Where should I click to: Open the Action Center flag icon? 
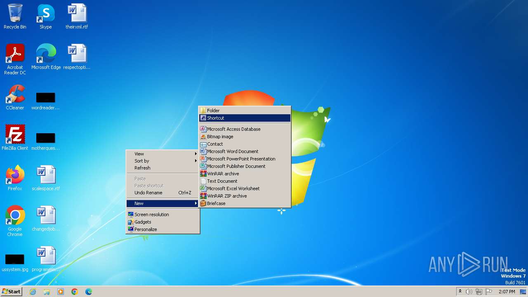pos(489,292)
